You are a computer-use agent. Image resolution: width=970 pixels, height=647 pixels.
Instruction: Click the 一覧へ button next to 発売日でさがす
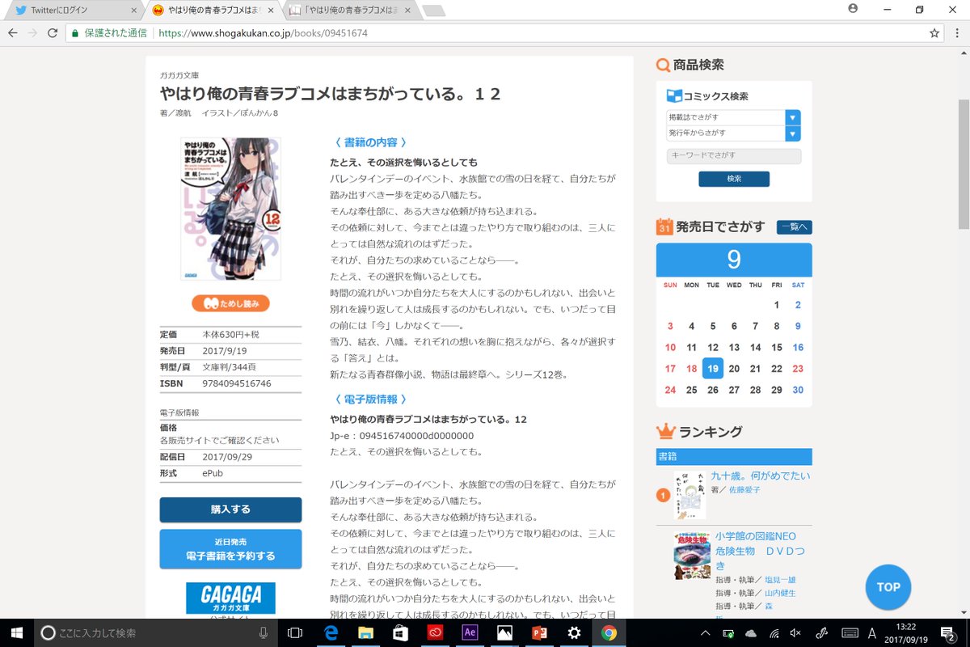click(794, 227)
